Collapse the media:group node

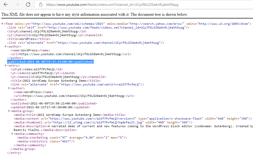click(x=9, y=111)
